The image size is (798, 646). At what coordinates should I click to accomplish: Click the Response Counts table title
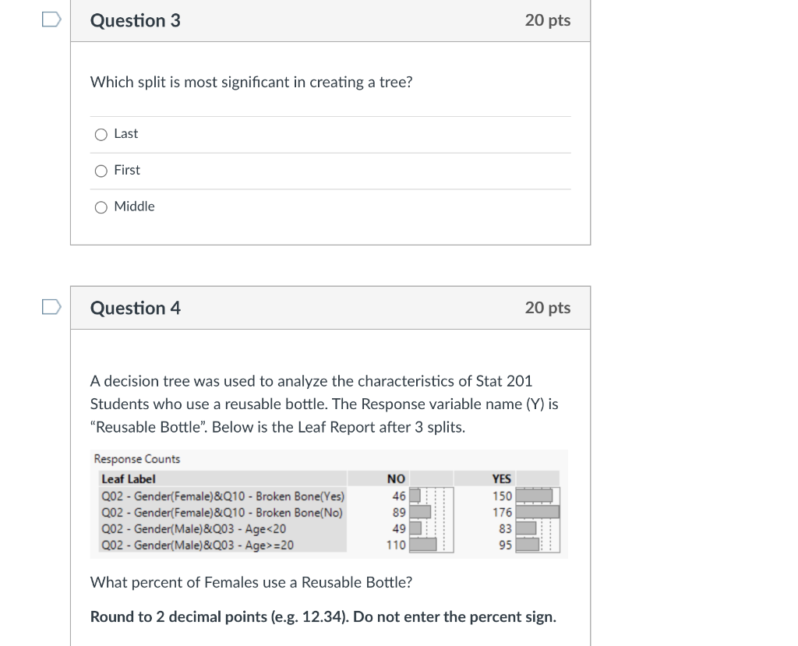[137, 459]
